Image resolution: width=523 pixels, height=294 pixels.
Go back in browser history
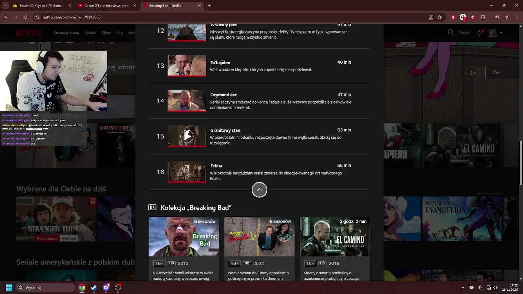click(x=6, y=17)
